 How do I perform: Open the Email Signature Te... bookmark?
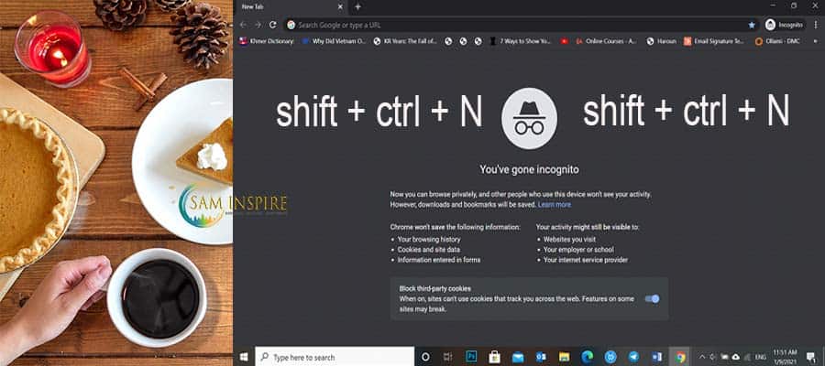[x=714, y=41]
